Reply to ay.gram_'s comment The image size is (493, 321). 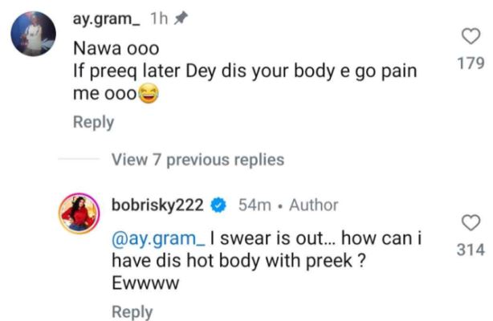pyautogui.click(x=93, y=123)
